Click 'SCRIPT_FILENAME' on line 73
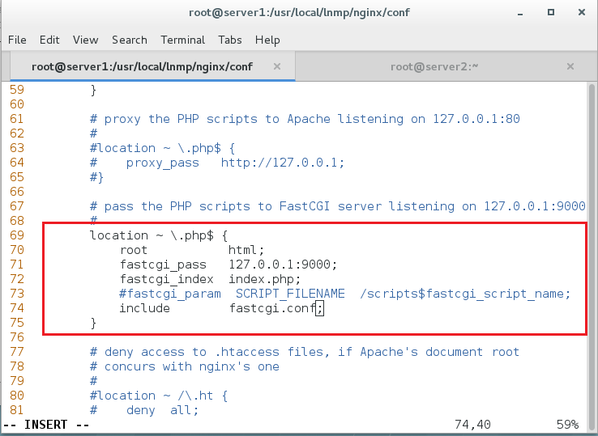Screen dimensions: 598x436 (x=290, y=294)
